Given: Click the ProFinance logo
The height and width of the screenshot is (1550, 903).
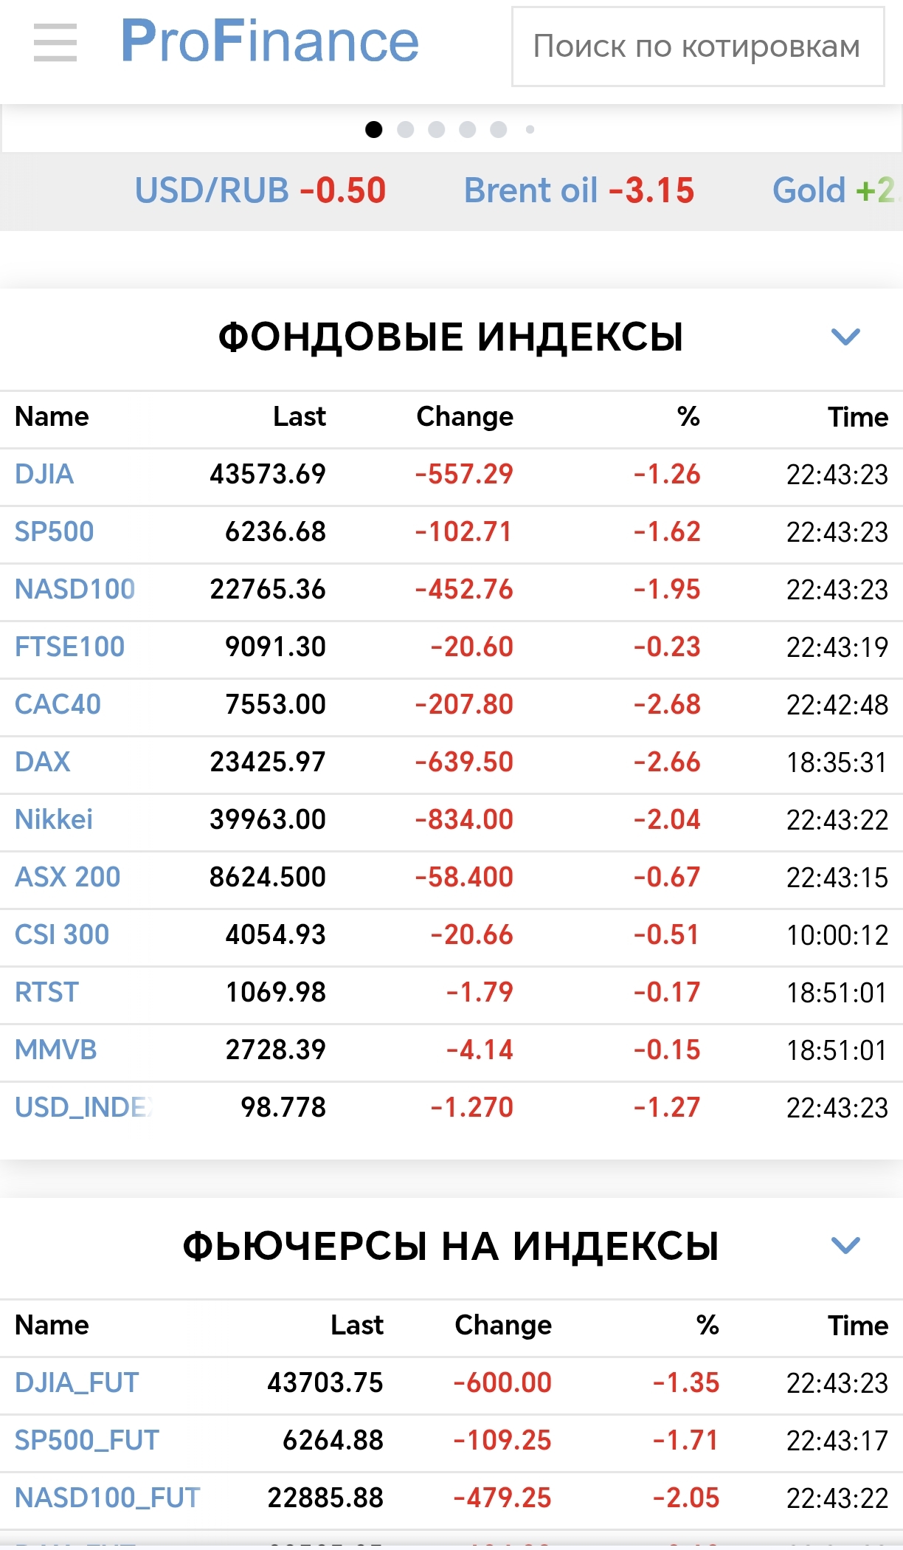Looking at the screenshot, I should 269,42.
